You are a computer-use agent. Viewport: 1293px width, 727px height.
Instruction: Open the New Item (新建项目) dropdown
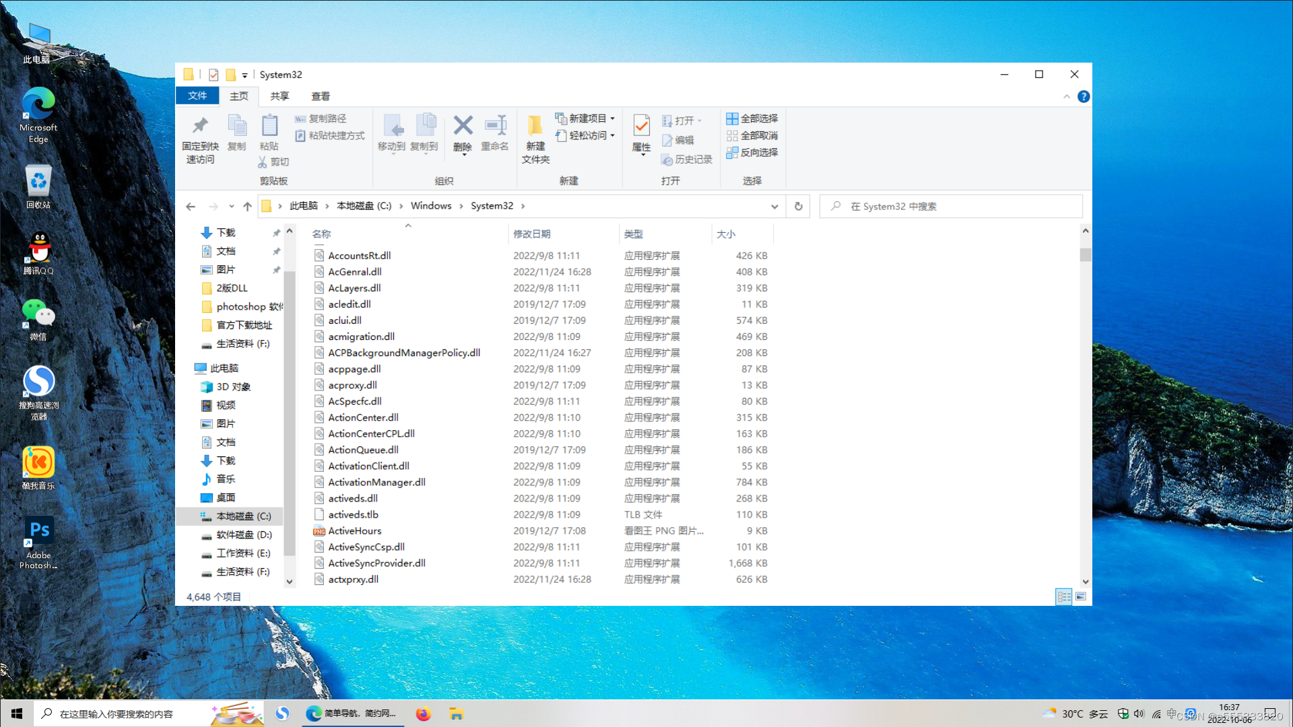tap(585, 118)
